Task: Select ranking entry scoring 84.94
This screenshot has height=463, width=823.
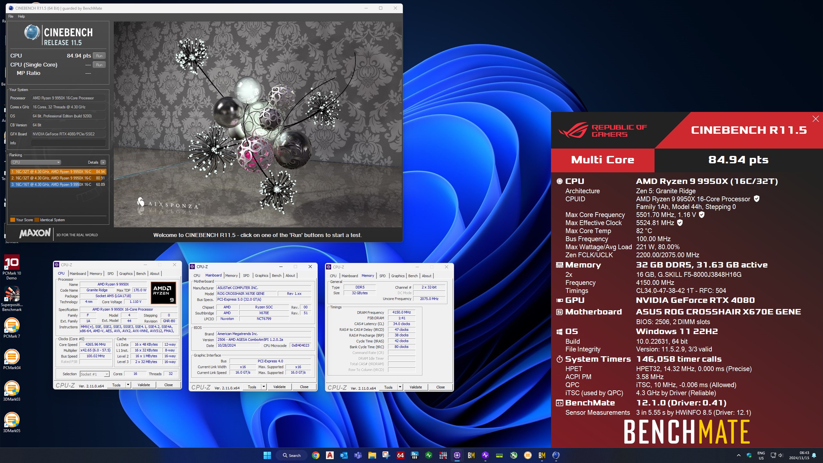Action: coord(58,172)
